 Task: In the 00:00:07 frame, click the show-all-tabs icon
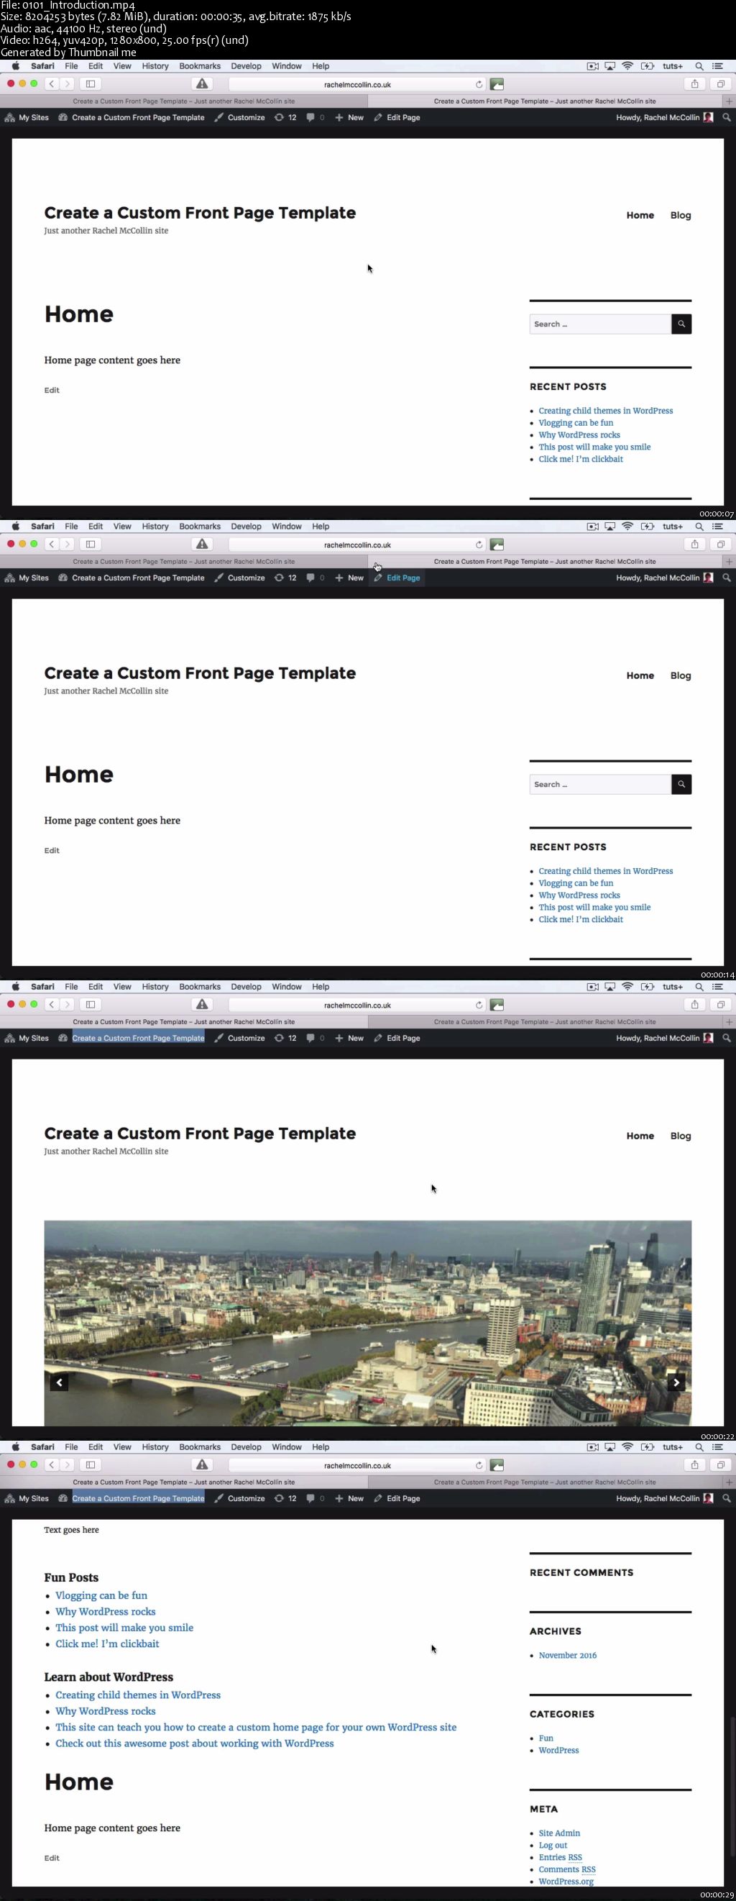(x=720, y=84)
